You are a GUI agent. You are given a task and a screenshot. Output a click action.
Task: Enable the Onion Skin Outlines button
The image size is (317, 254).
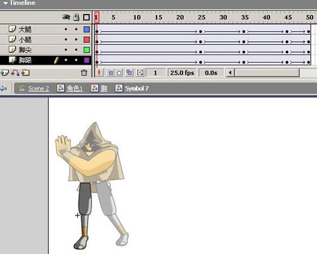(119, 73)
